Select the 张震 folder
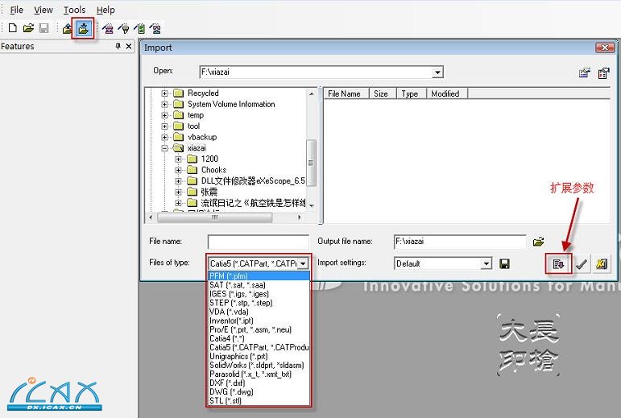The height and width of the screenshot is (418, 621). pos(209,192)
